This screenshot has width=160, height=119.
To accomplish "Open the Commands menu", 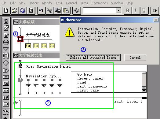I will point(100,3).
